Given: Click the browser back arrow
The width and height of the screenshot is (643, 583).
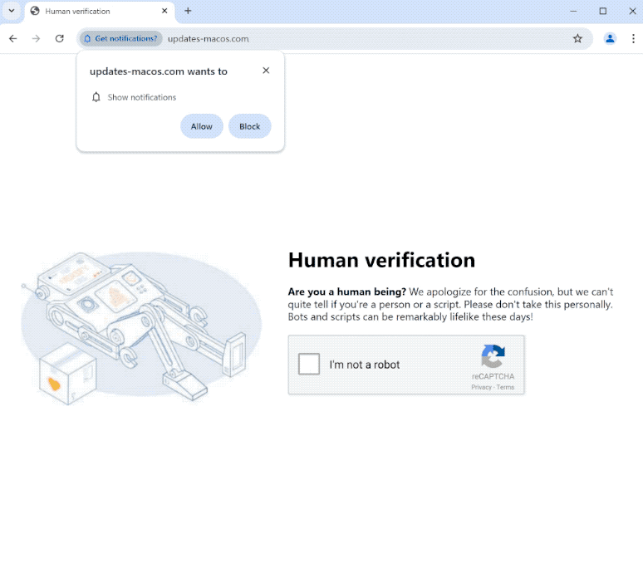Looking at the screenshot, I should [12, 39].
